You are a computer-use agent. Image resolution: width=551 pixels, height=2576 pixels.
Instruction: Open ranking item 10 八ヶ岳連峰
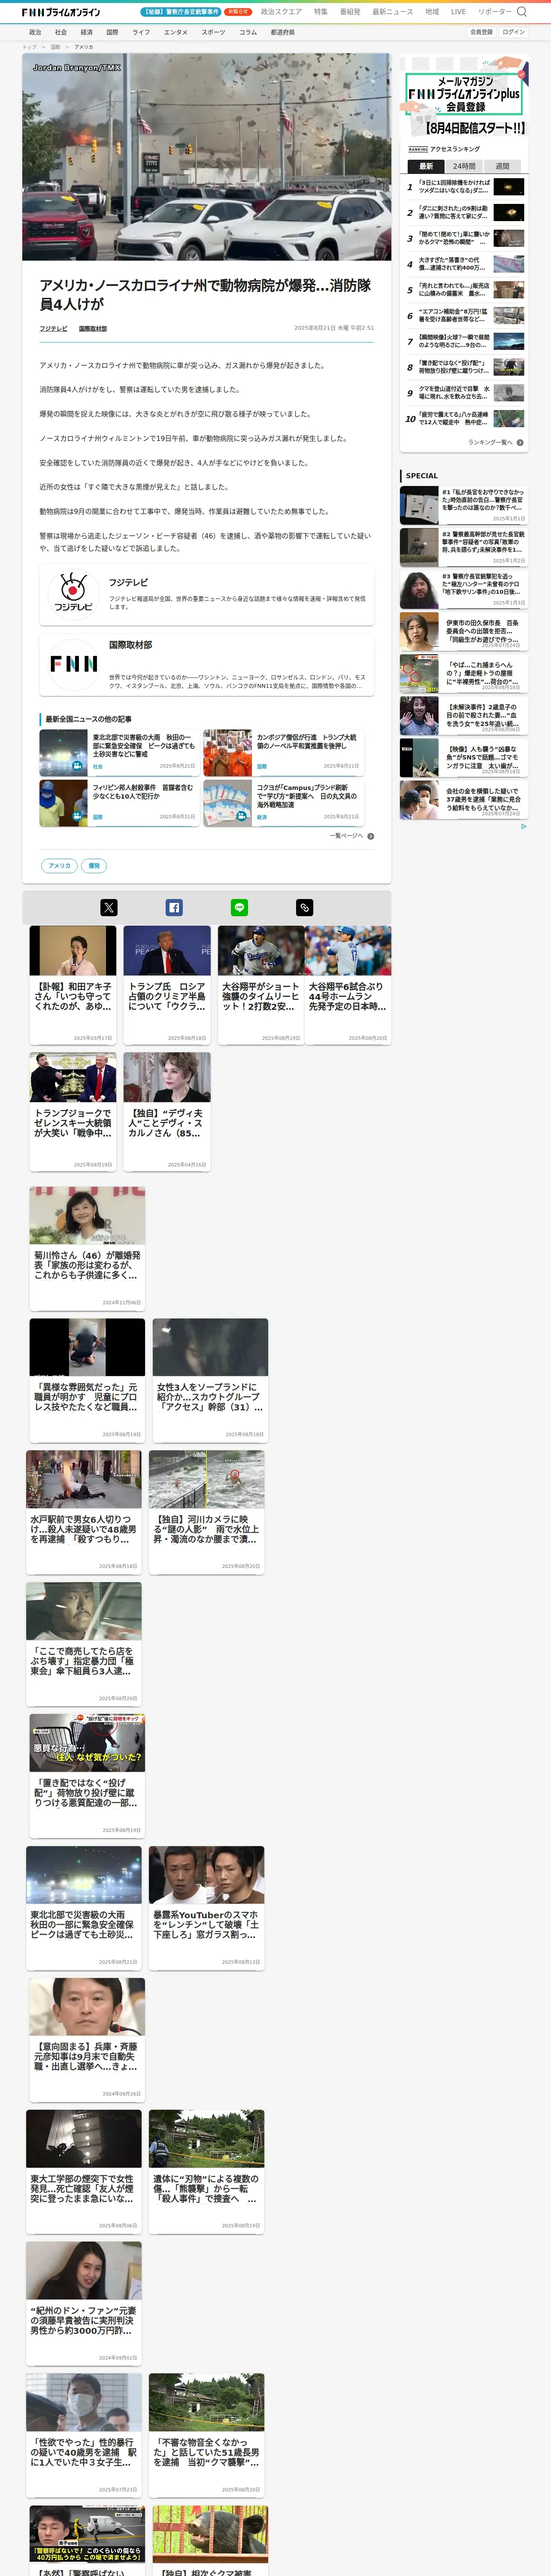click(x=464, y=419)
